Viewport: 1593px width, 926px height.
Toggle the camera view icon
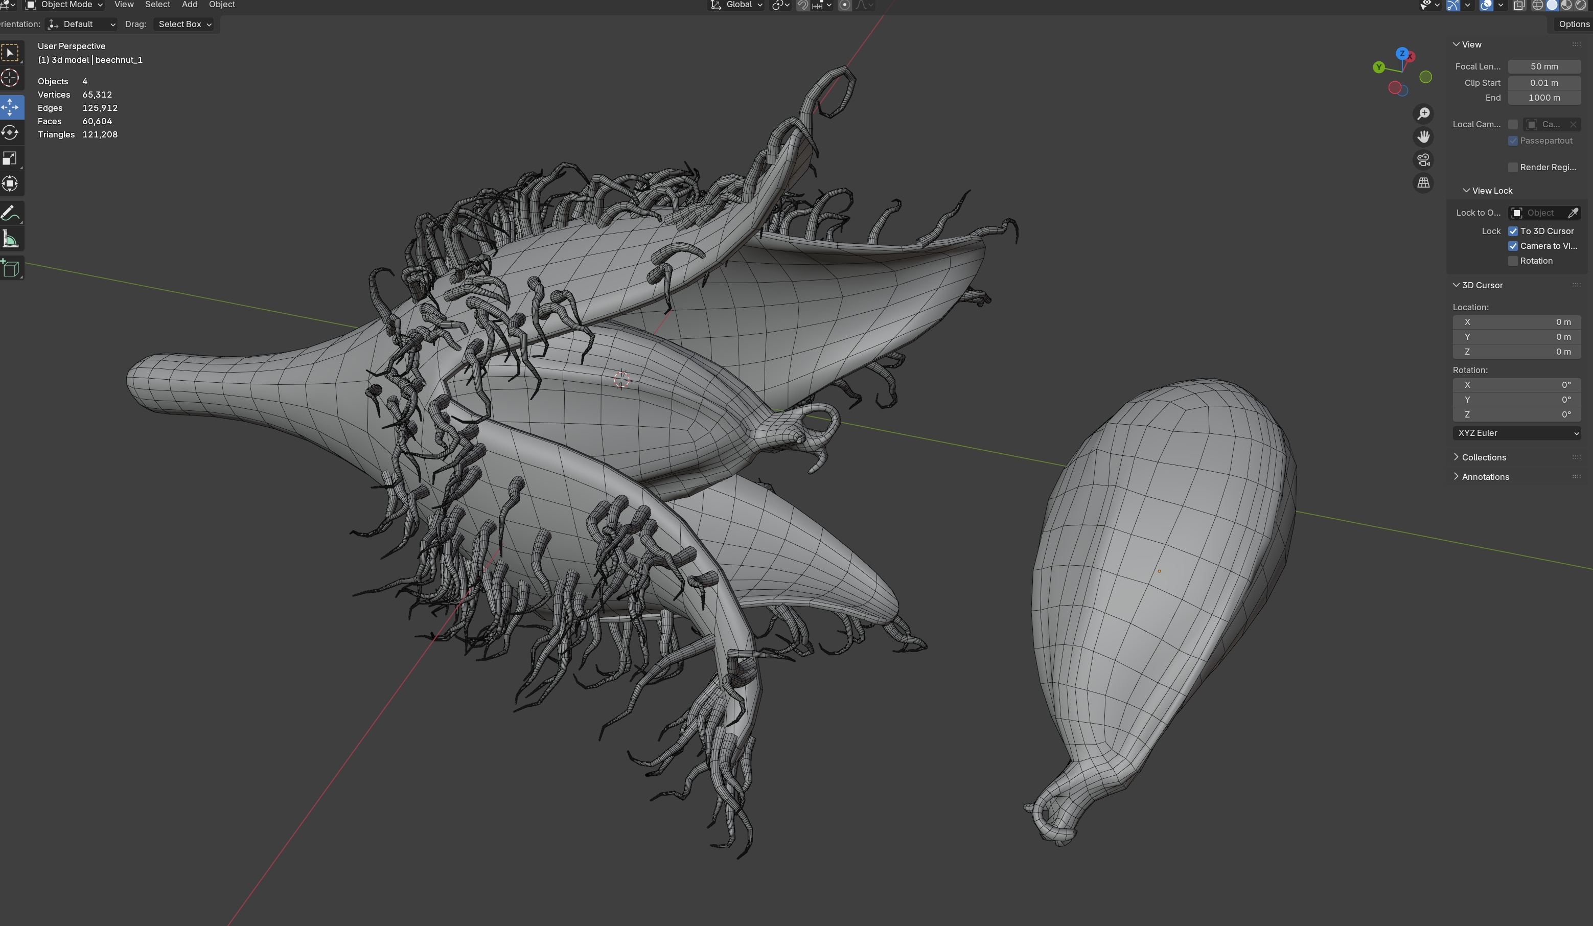pyautogui.click(x=1423, y=160)
